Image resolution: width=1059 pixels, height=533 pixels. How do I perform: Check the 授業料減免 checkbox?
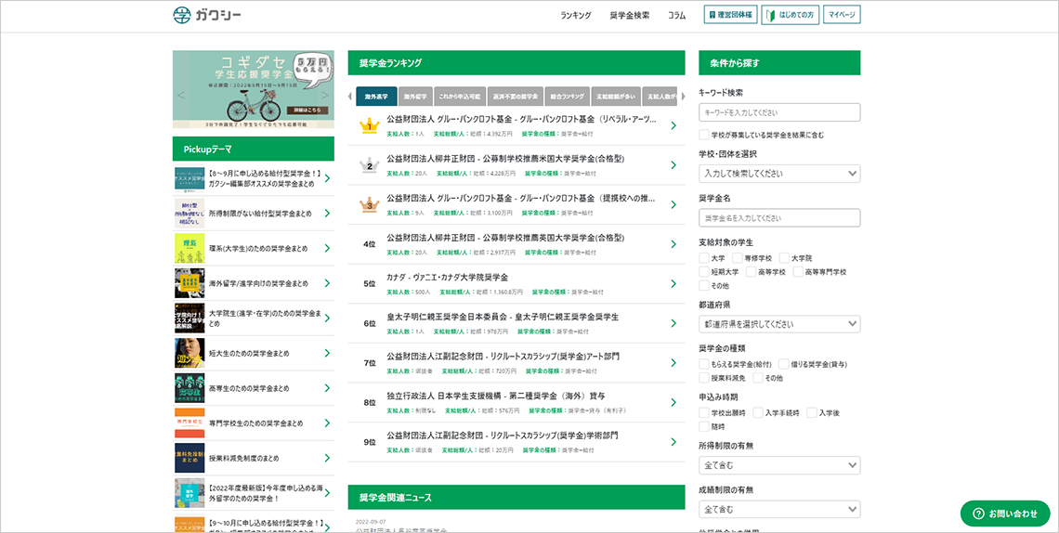(704, 378)
